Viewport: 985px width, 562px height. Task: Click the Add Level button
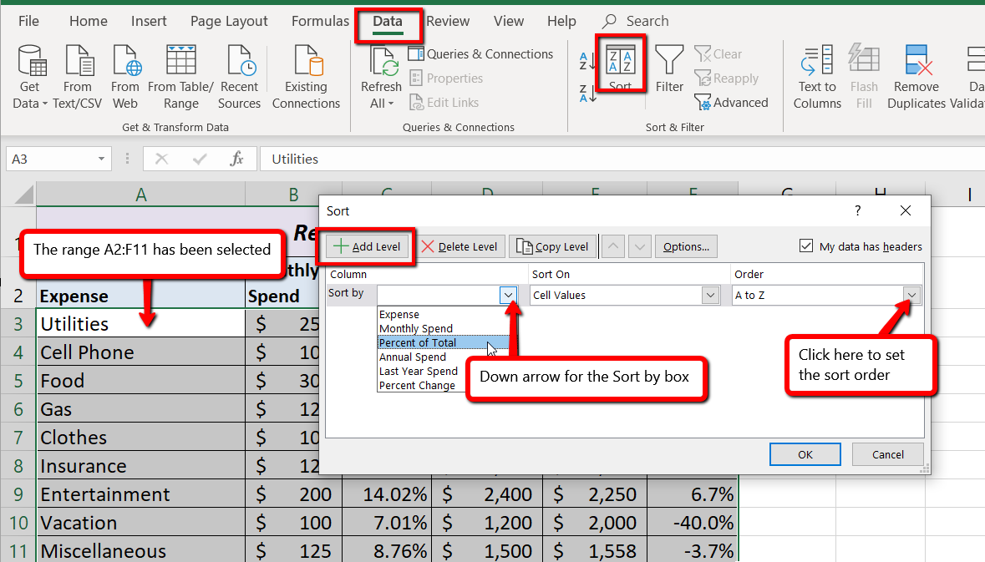coord(368,246)
